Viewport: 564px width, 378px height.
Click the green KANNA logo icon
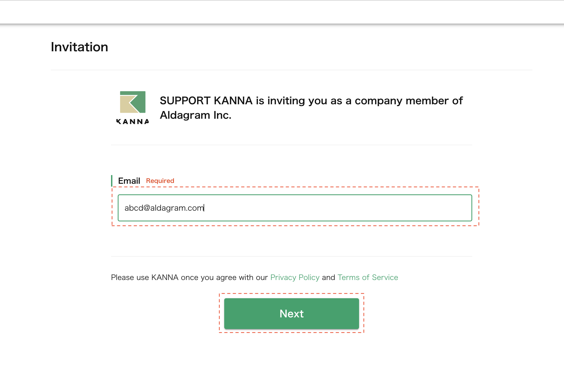point(133,102)
